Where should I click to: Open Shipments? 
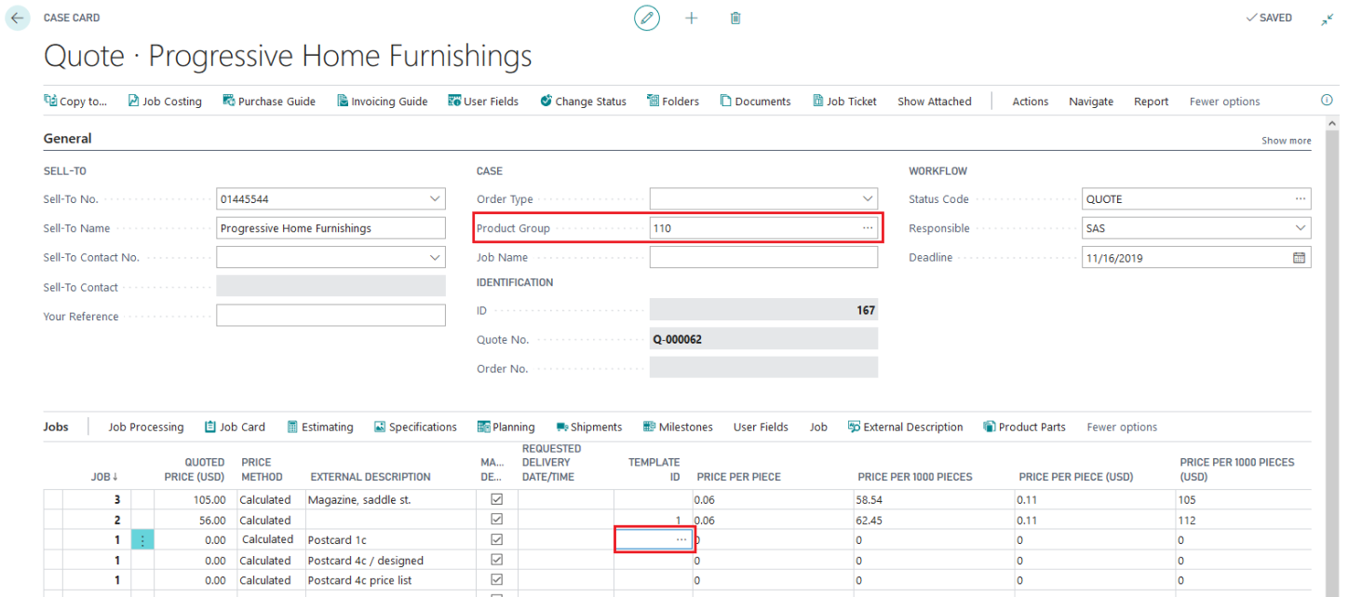pyautogui.click(x=588, y=427)
